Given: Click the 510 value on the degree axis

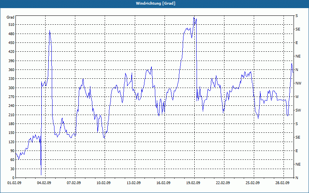Looking at the screenshot, I should coord(12,25).
